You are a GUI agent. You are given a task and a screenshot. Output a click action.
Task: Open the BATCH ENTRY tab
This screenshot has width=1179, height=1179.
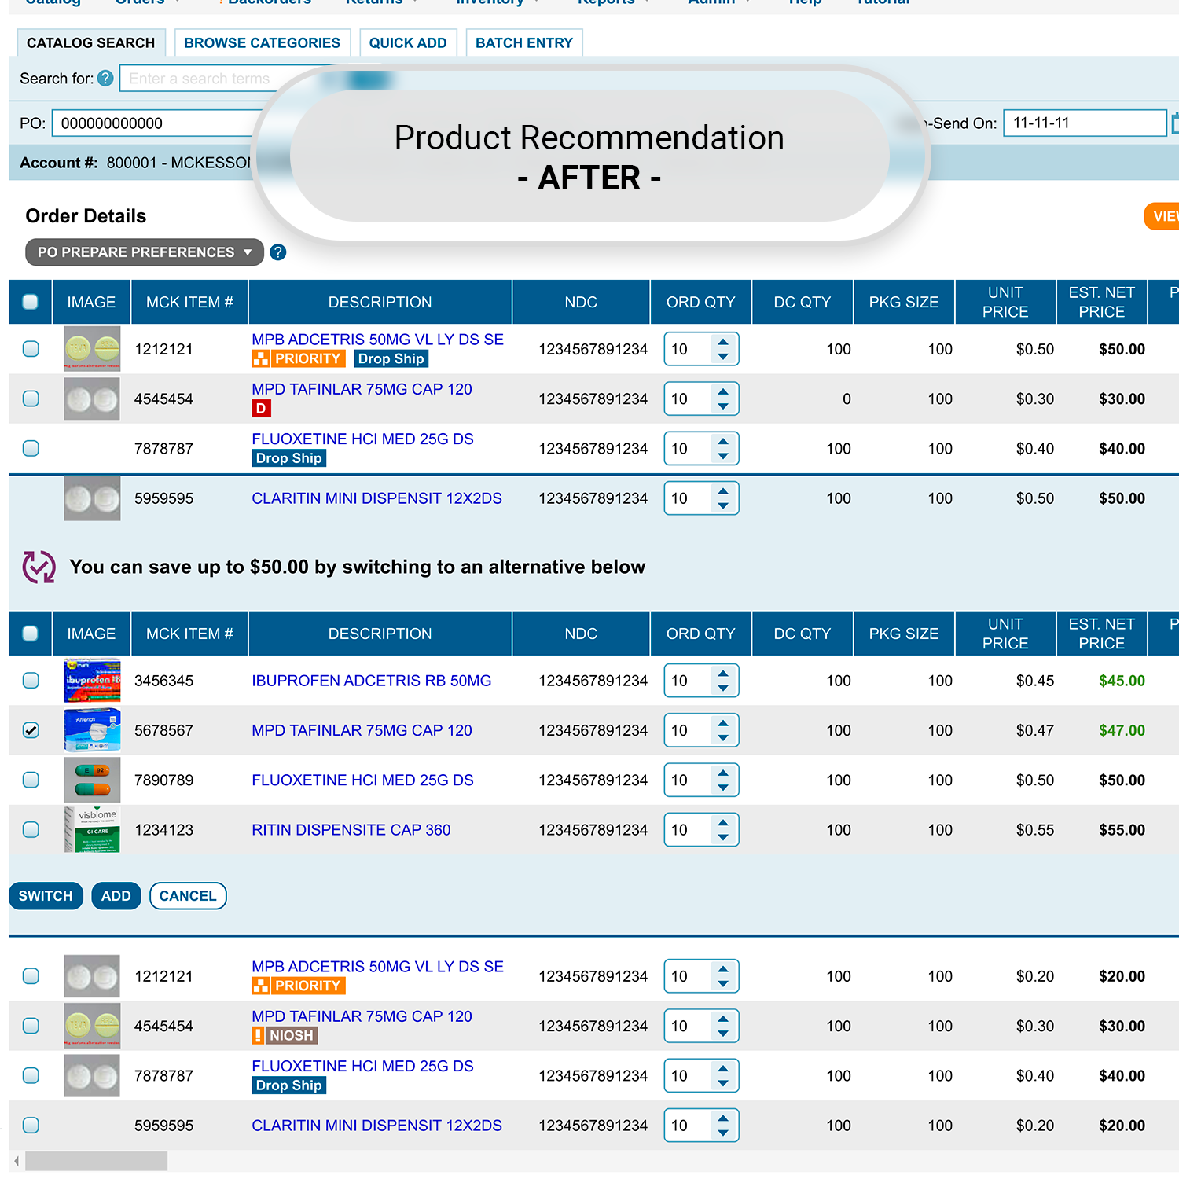(x=524, y=43)
